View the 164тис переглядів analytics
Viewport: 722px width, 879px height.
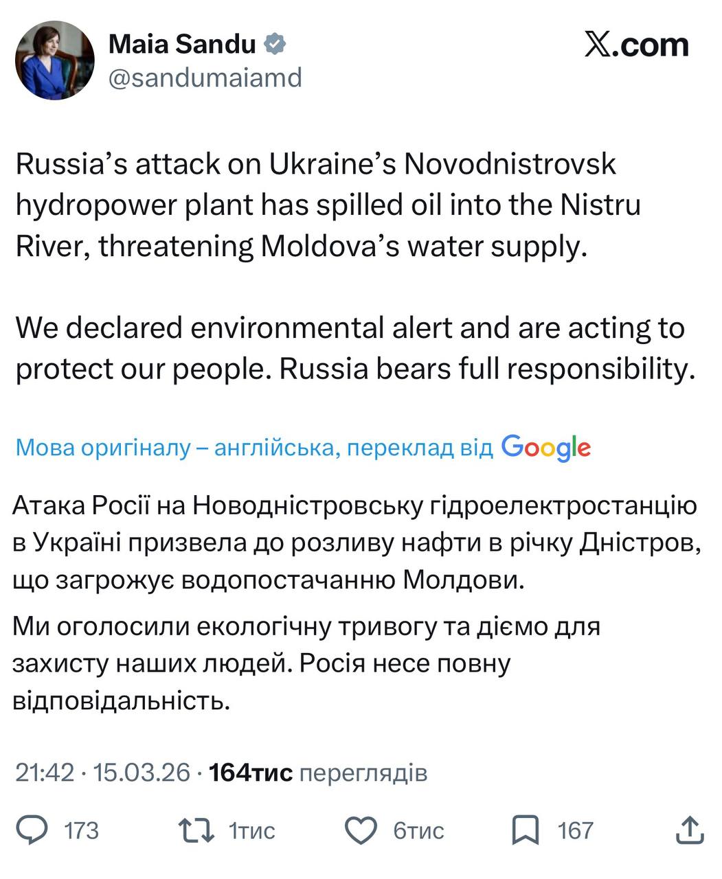318,773
